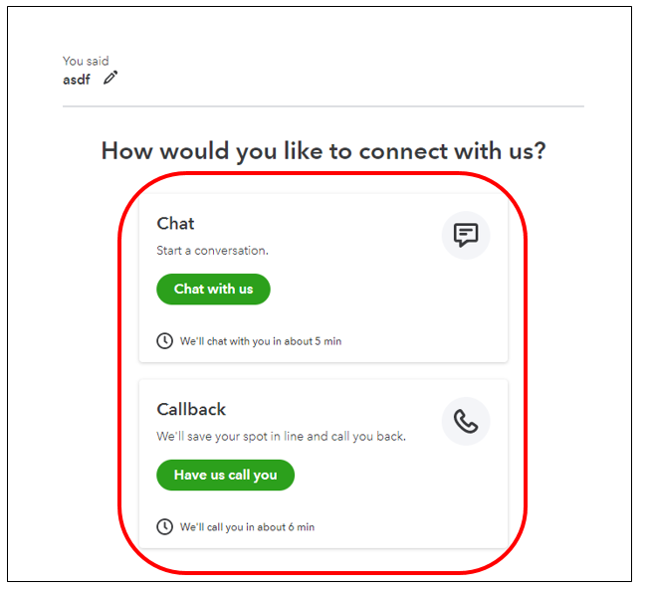Click the clock icon beside chat wait time

164,341
